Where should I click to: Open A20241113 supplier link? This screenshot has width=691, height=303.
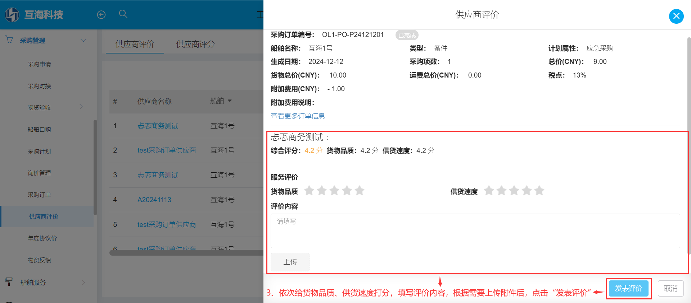[154, 200]
